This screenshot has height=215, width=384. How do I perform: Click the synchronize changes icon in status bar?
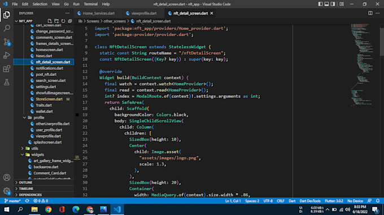click(27, 201)
